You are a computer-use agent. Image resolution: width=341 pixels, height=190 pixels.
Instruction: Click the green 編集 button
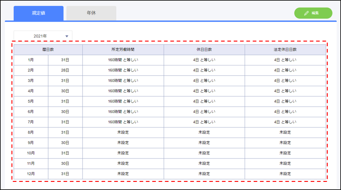coord(313,13)
